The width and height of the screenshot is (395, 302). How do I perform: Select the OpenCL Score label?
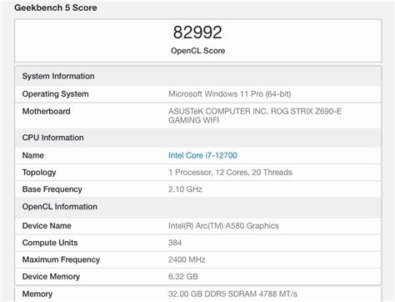point(197,51)
